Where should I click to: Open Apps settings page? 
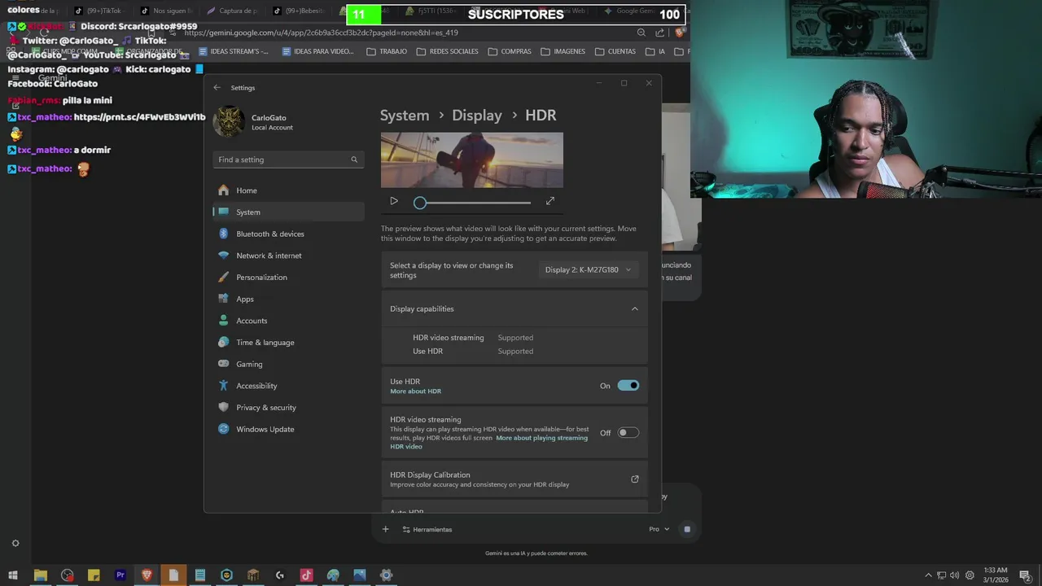(288, 299)
